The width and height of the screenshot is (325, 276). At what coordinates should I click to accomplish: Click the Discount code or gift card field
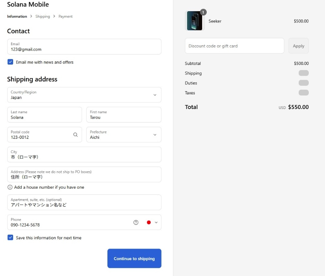pyautogui.click(x=234, y=46)
